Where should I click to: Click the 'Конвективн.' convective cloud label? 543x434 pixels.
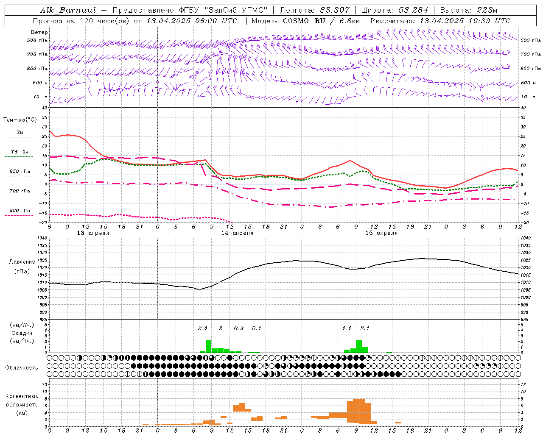(x=22, y=396)
